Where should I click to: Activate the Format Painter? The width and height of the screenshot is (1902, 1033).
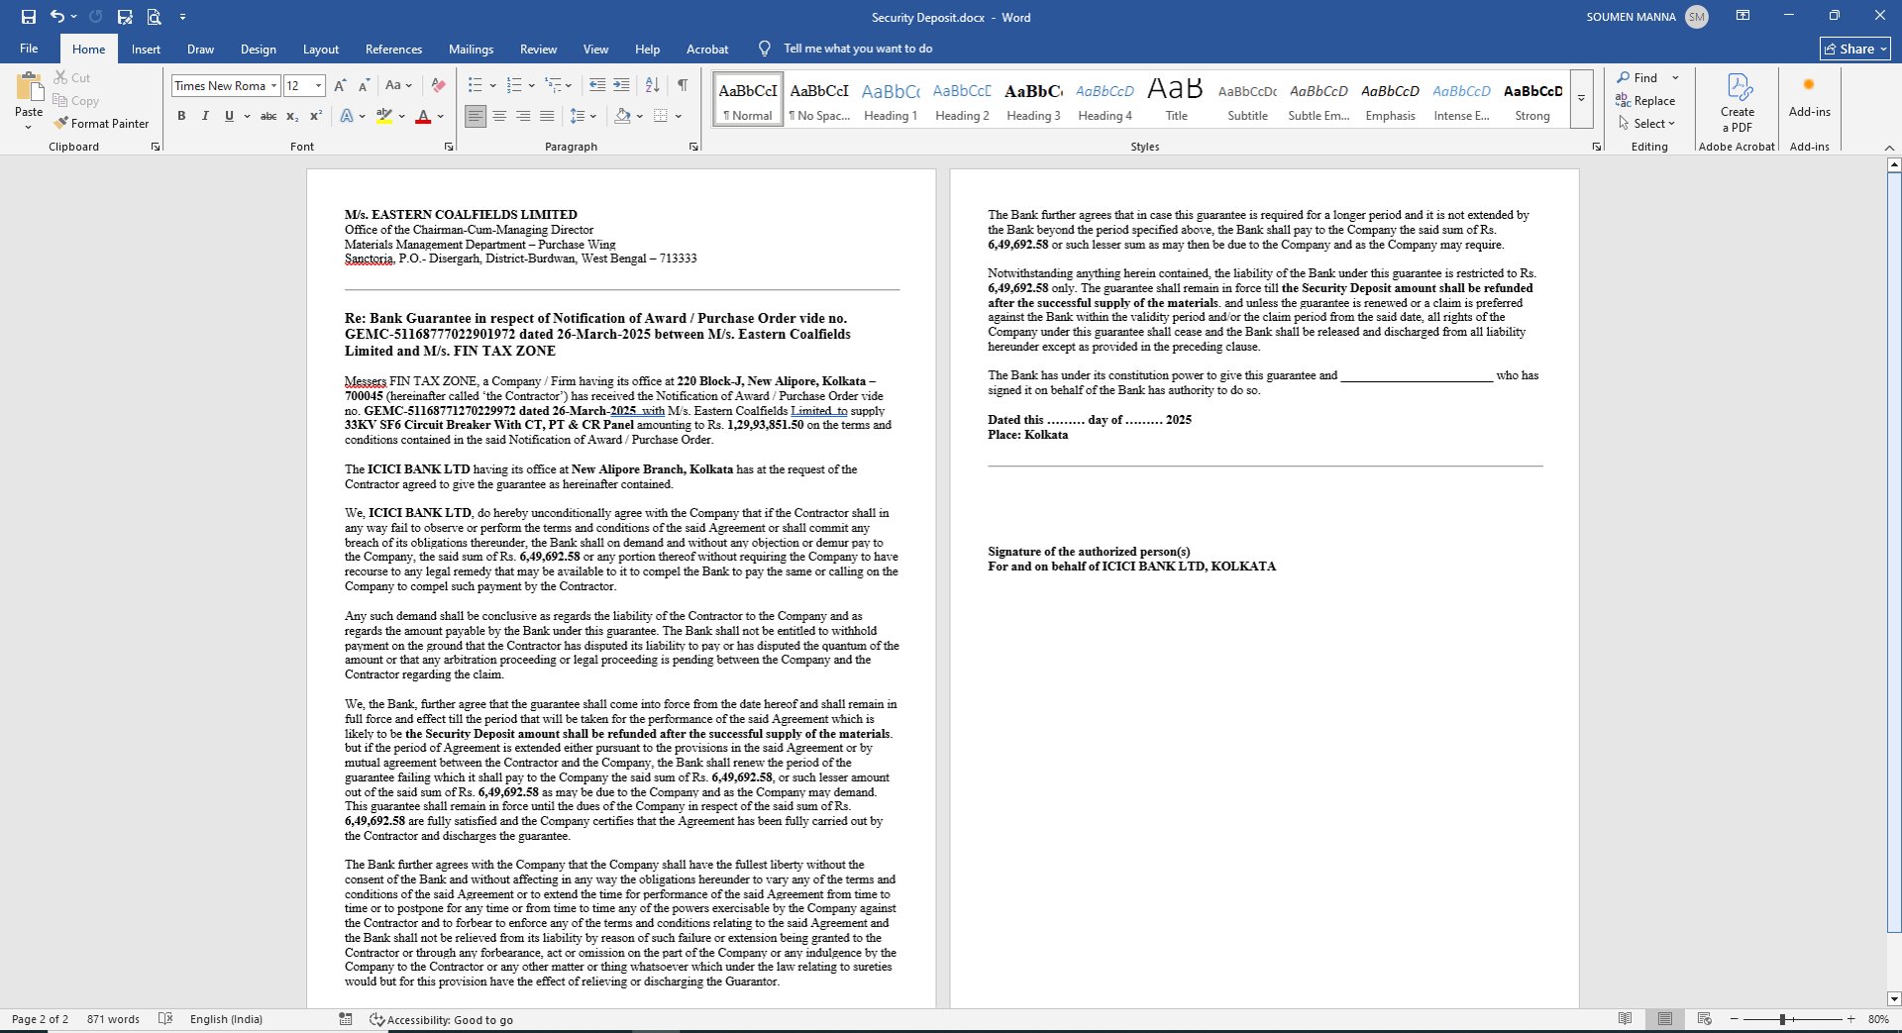pos(102,124)
